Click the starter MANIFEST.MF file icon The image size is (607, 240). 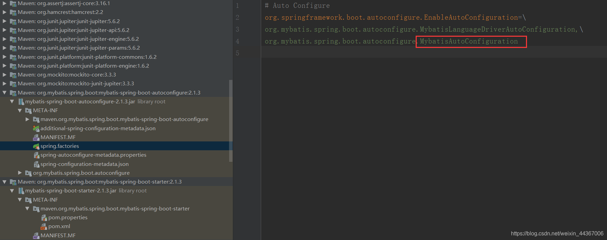coord(36,236)
